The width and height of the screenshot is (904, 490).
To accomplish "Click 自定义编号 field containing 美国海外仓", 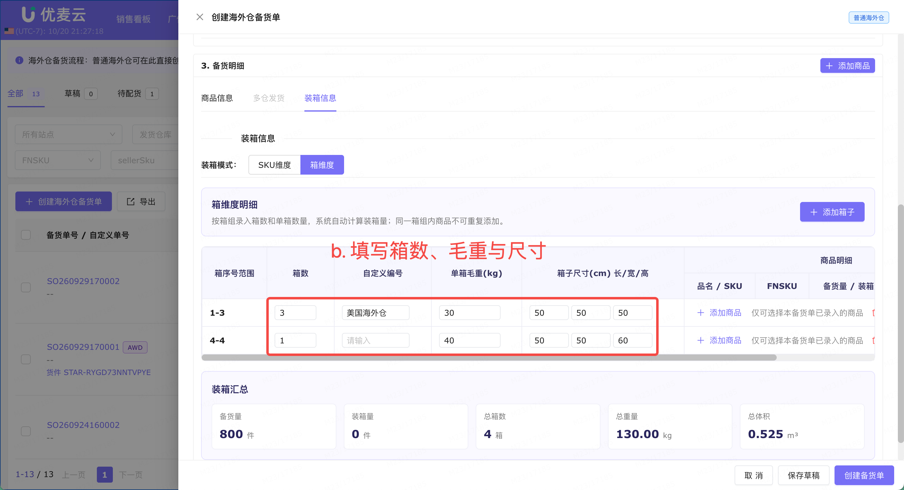I will [x=375, y=313].
